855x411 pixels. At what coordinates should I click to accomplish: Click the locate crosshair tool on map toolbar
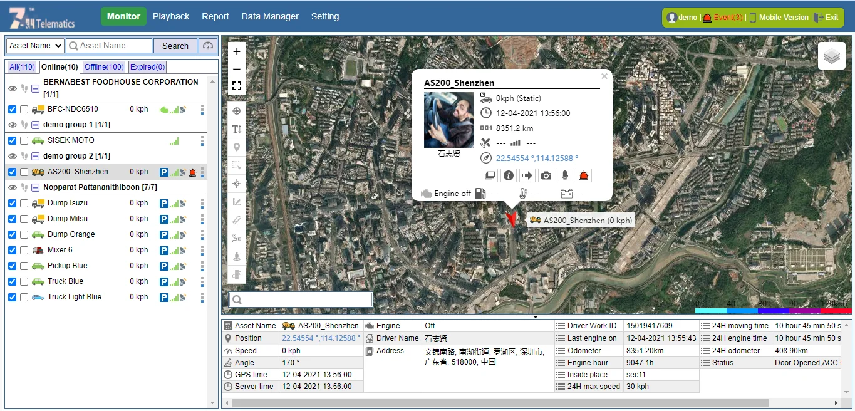[237, 111]
